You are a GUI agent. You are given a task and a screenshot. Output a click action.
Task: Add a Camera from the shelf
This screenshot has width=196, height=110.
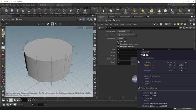[x=97, y=12]
